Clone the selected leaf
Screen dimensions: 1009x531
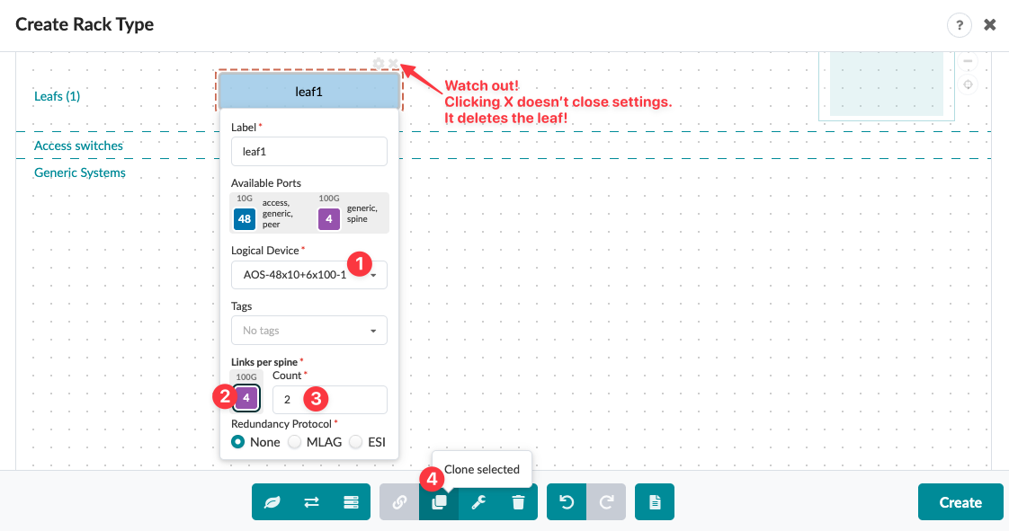439,502
